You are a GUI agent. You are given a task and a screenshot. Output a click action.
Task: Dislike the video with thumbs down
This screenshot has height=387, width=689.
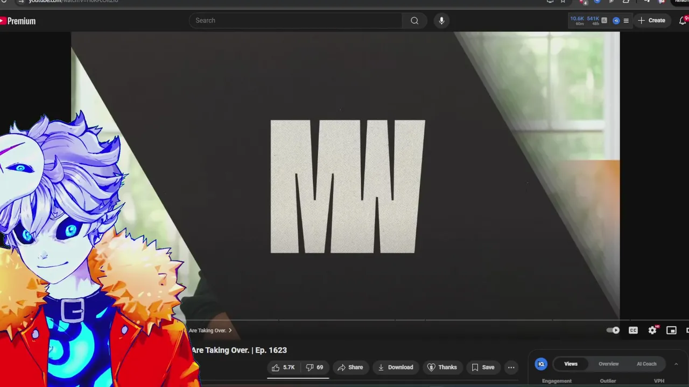[315, 367]
